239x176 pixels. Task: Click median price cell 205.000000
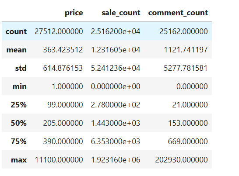tap(63, 123)
